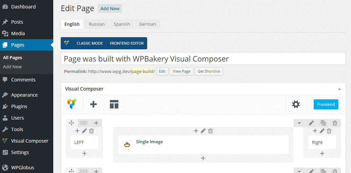Click the Get Shortlink button
This screenshot has height=173, width=351.
209,71
